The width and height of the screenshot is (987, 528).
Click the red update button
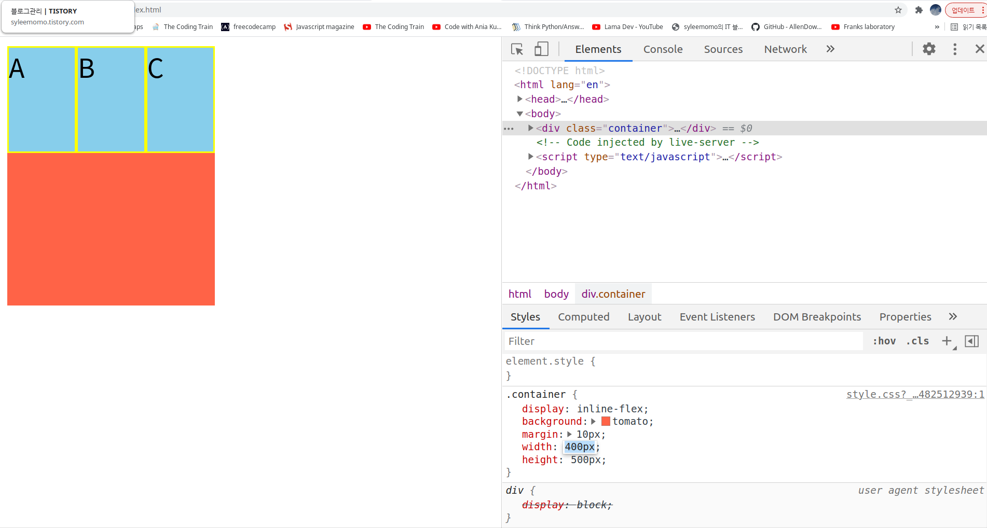(965, 10)
